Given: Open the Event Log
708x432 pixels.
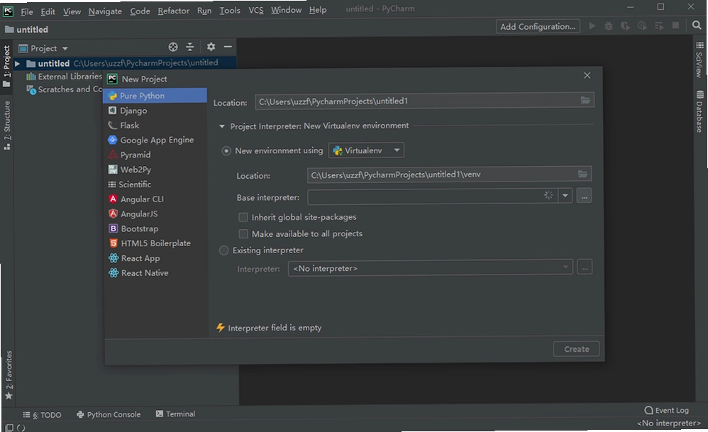Looking at the screenshot, I should (666, 410).
